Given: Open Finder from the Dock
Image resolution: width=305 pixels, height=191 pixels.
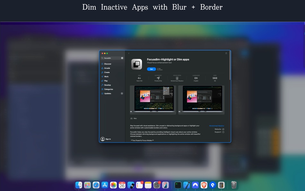Looking at the screenshot, I should pyautogui.click(x=79, y=185).
